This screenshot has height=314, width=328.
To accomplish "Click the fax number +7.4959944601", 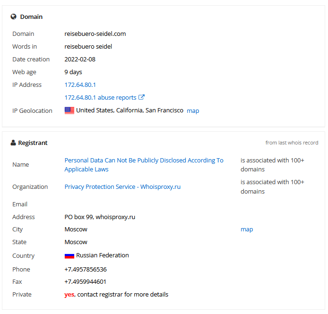I will (x=86, y=282).
